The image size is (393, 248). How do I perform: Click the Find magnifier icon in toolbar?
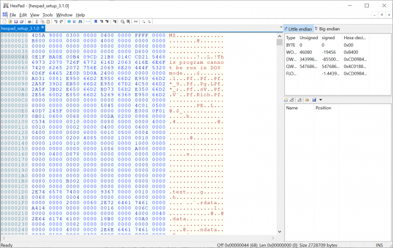[122, 21]
